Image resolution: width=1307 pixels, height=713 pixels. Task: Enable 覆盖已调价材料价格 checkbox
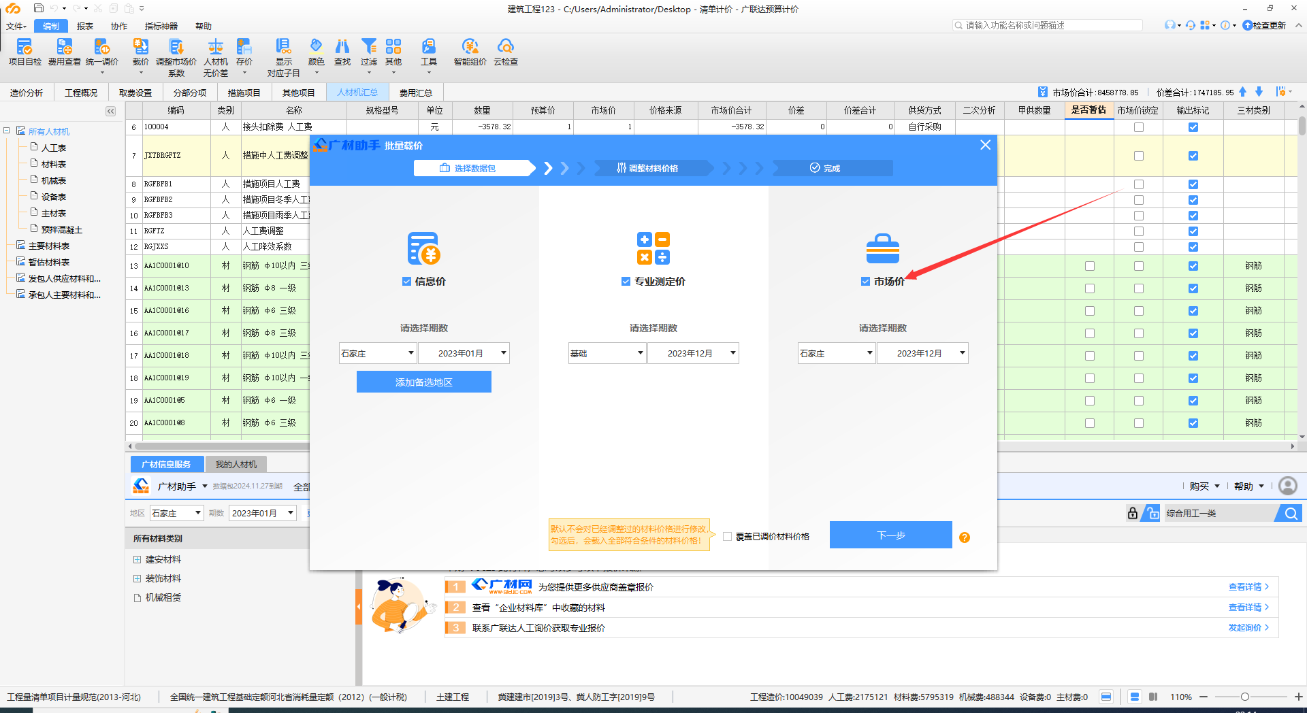[x=727, y=536]
